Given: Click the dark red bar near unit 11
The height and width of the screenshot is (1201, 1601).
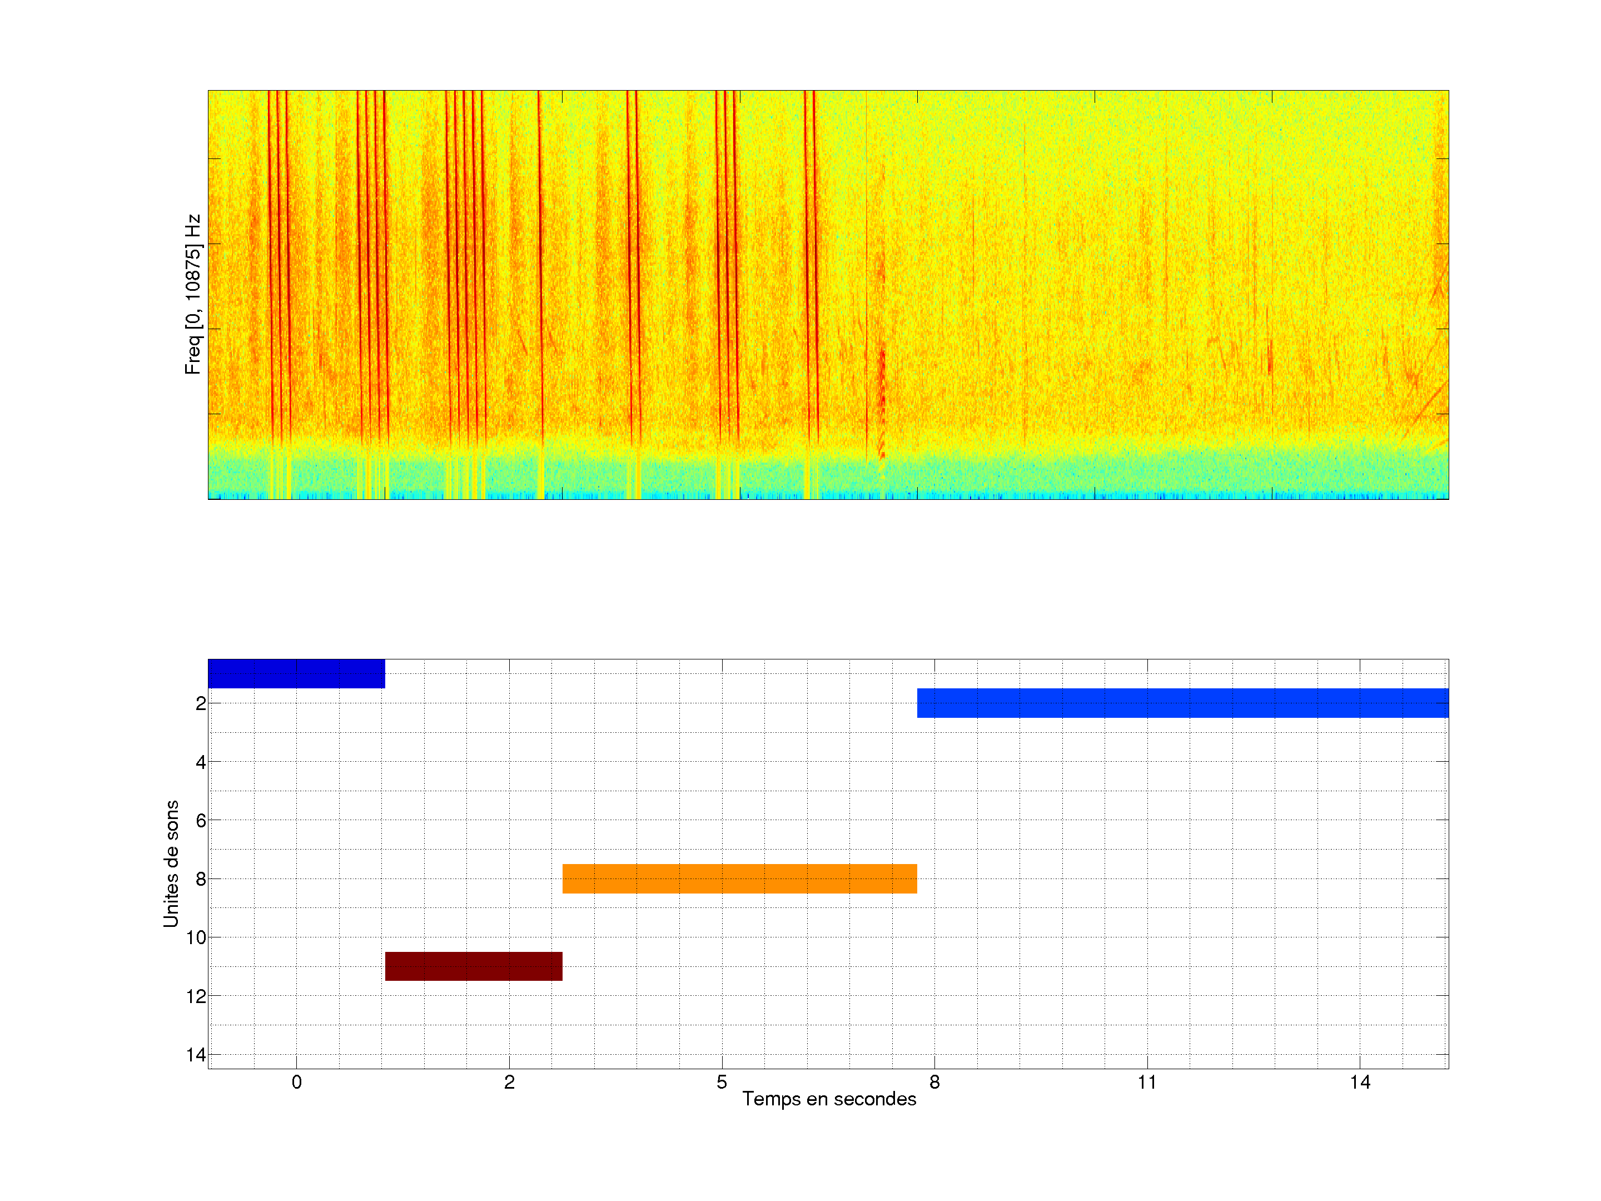Looking at the screenshot, I should (474, 966).
